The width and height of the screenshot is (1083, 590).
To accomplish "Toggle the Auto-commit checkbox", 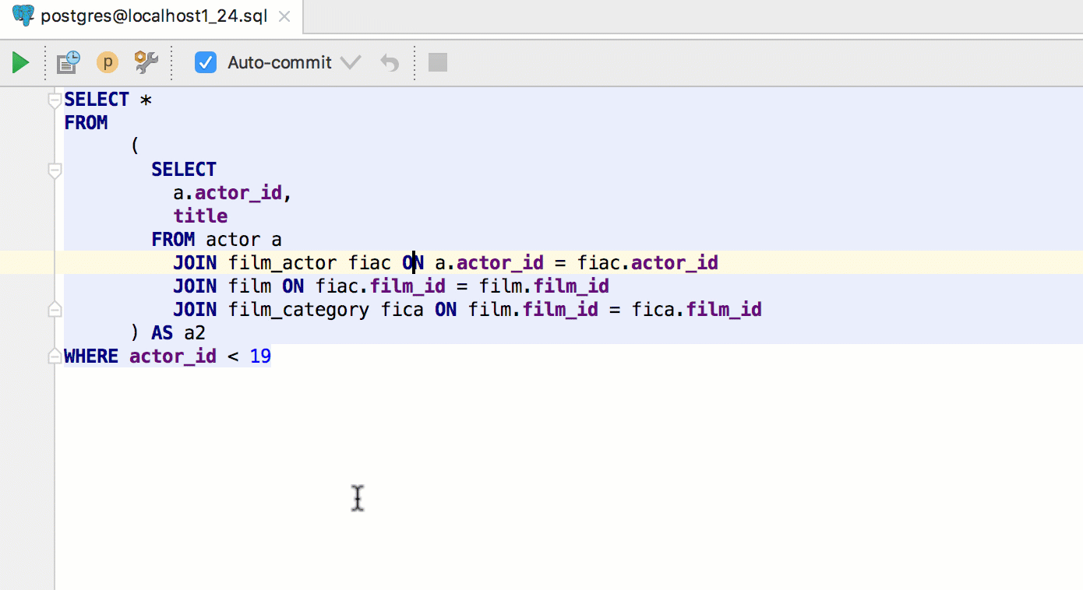I will (206, 62).
